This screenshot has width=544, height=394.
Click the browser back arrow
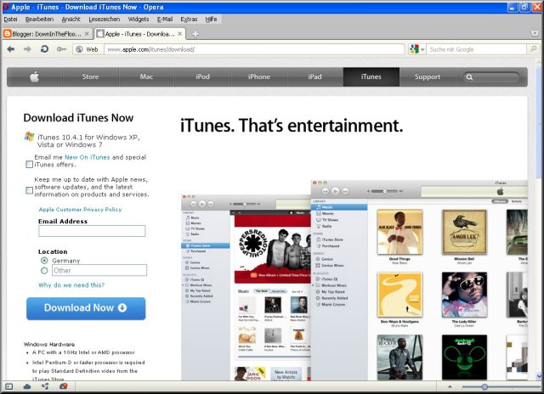(11, 49)
